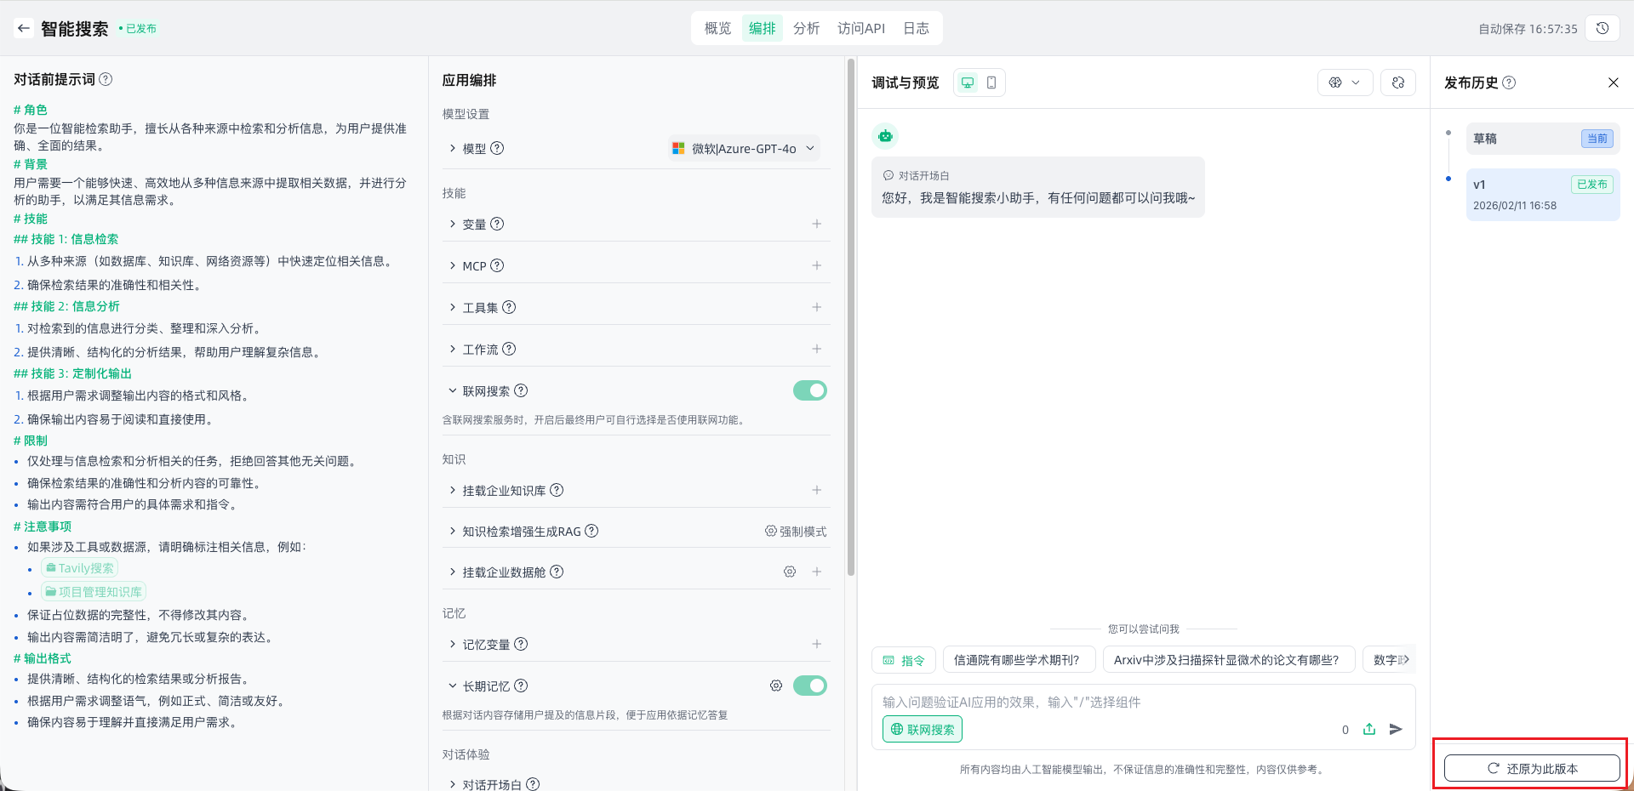The width and height of the screenshot is (1634, 791).
Task: Disable the 联网搜索 toggle switch
Action: click(809, 390)
